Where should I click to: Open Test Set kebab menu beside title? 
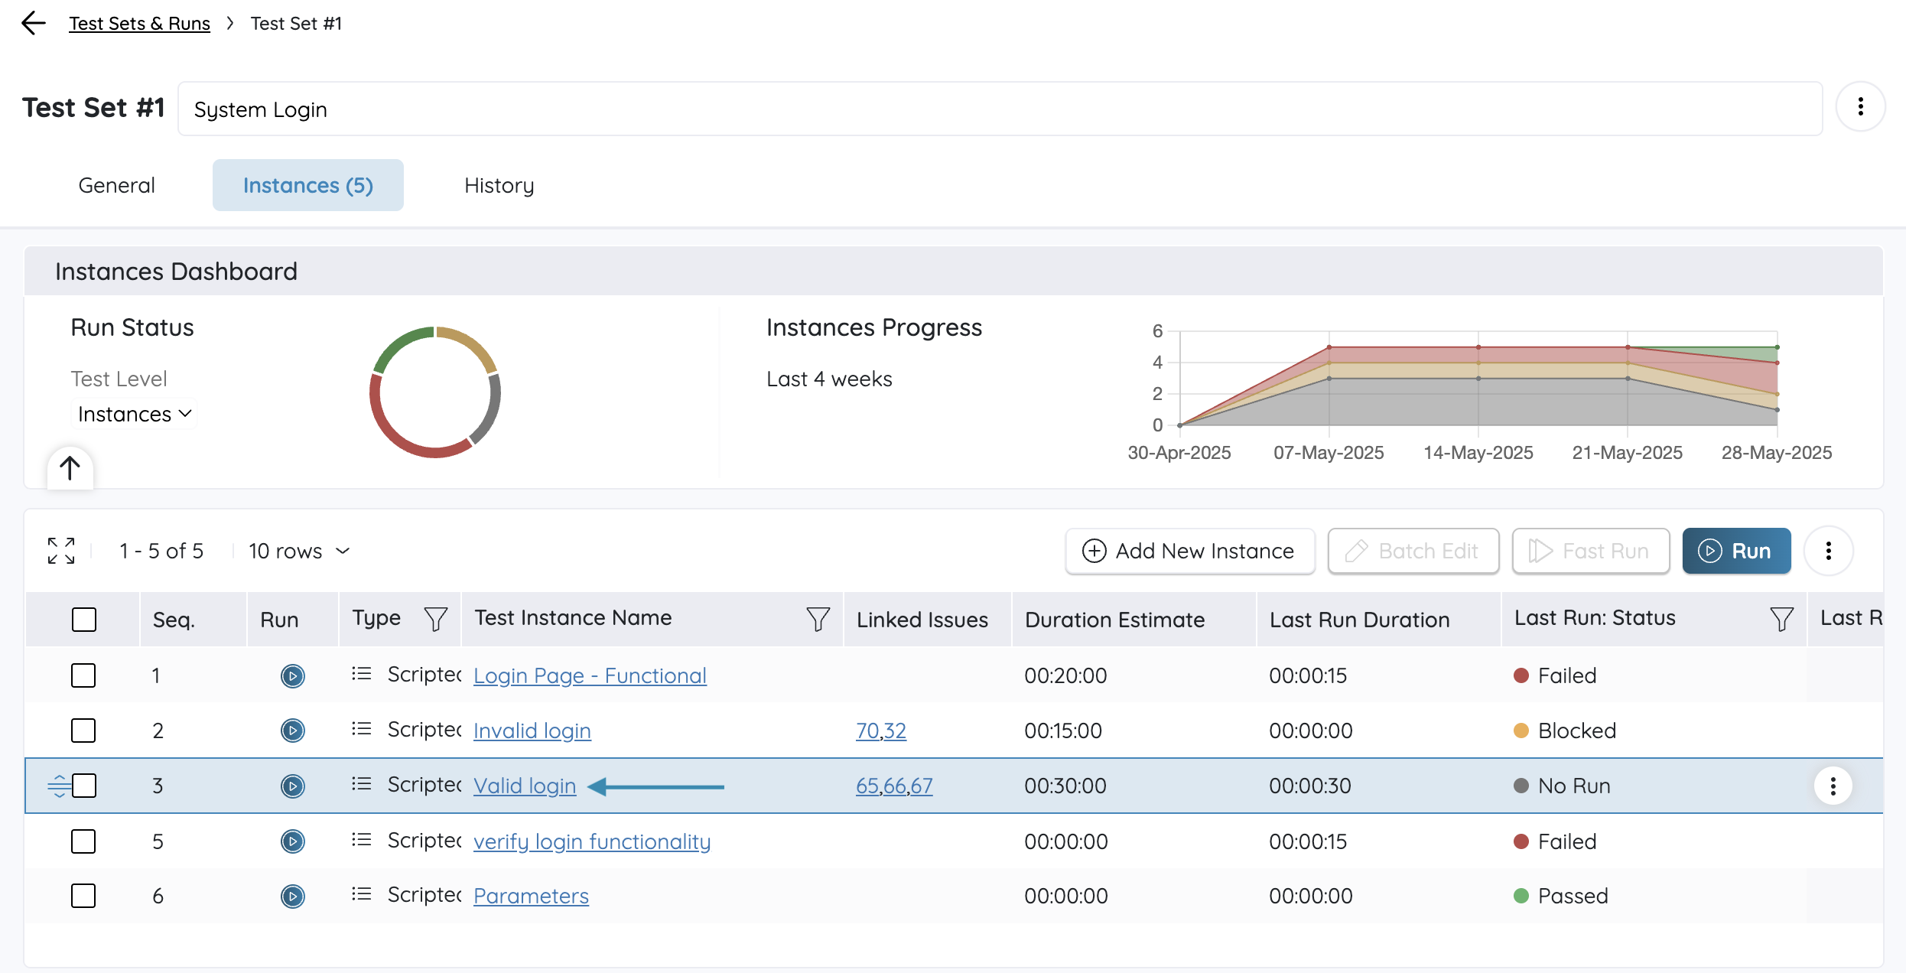[1860, 107]
